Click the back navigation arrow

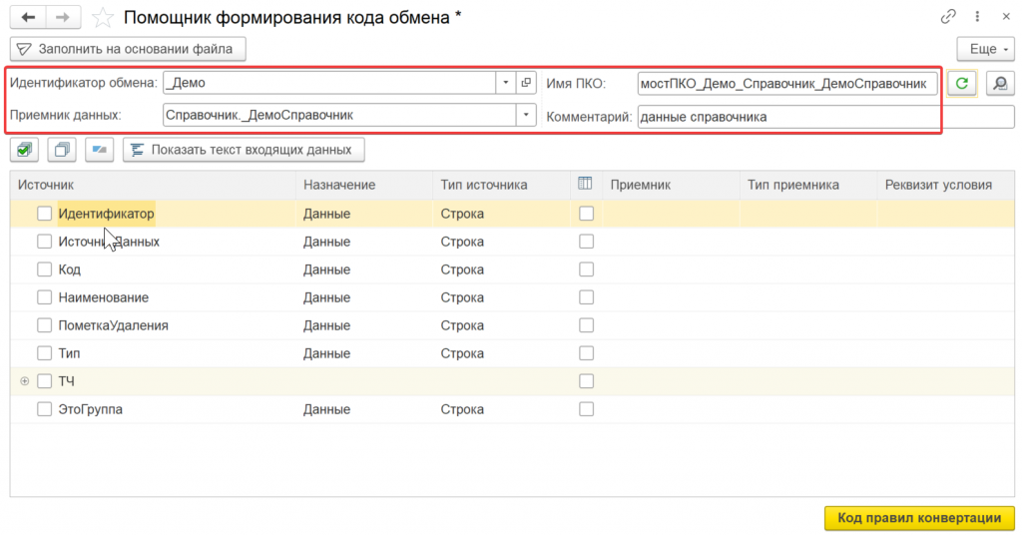(28, 17)
